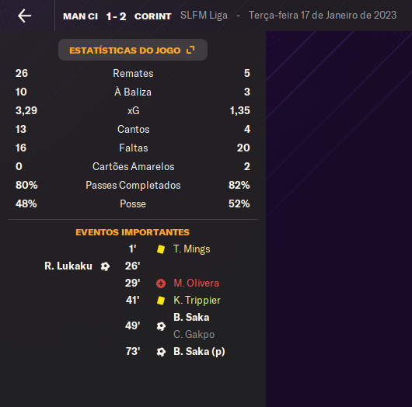Click the CORINT team name

pyautogui.click(x=152, y=16)
